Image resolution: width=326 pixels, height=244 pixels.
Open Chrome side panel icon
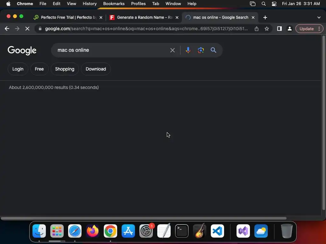280,29
